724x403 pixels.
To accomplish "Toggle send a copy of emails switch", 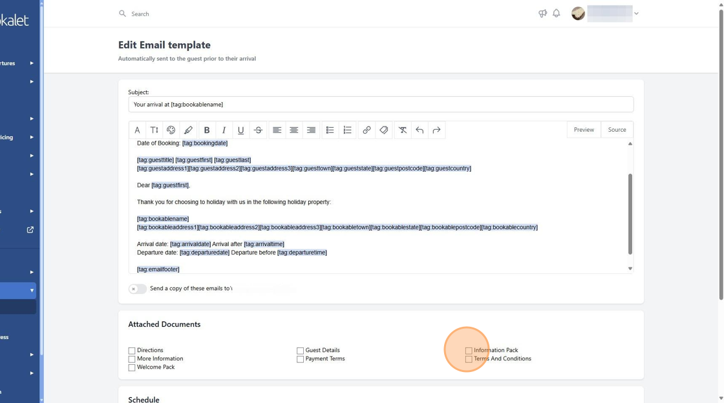I will (x=138, y=289).
